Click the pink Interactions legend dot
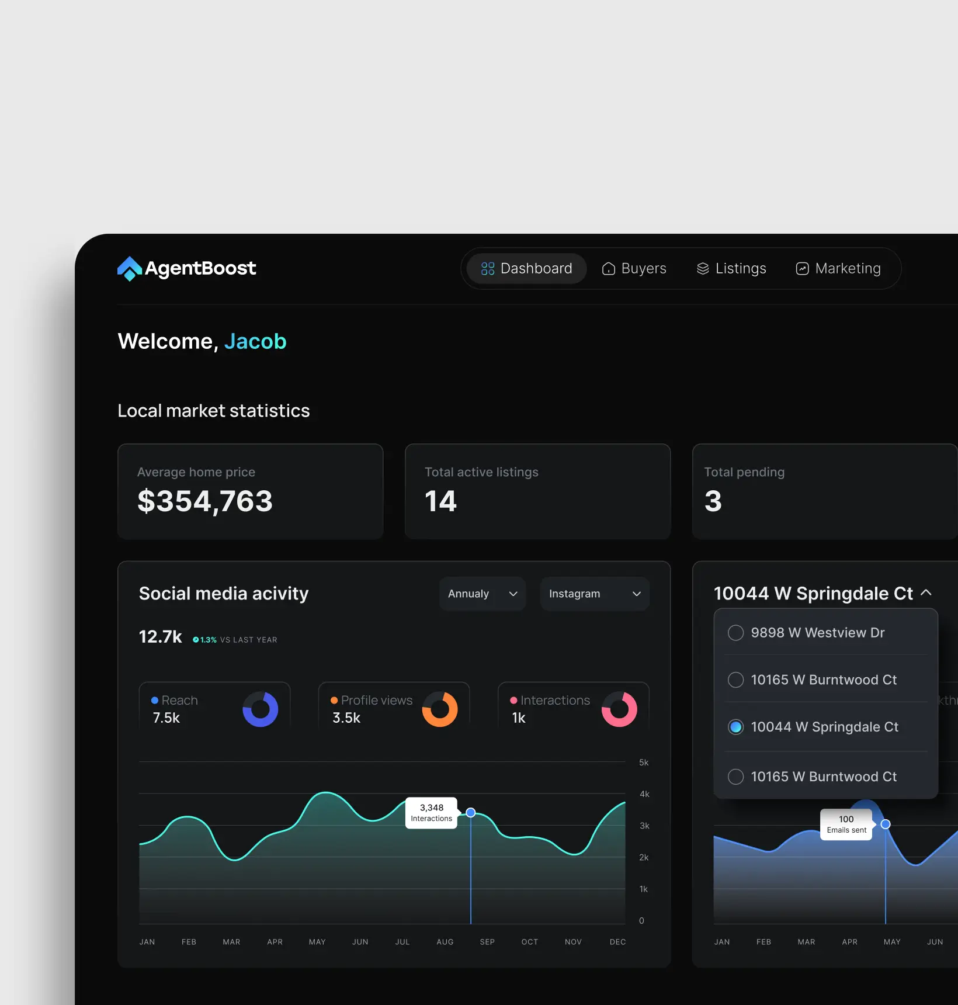Image resolution: width=958 pixels, height=1005 pixels. [513, 700]
